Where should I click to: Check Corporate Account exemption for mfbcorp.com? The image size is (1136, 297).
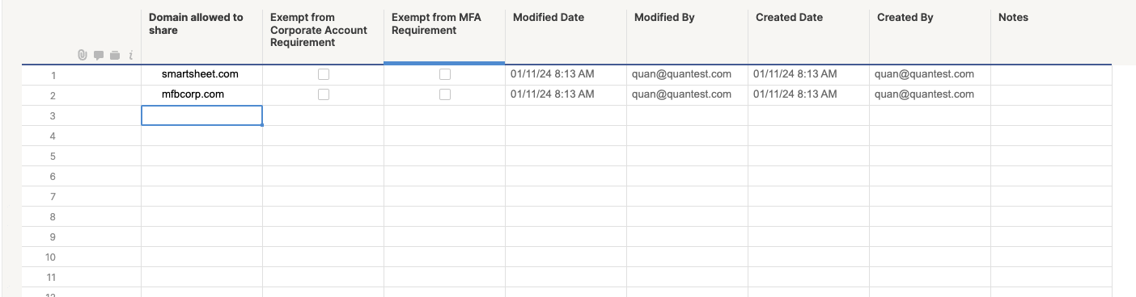pyautogui.click(x=324, y=94)
